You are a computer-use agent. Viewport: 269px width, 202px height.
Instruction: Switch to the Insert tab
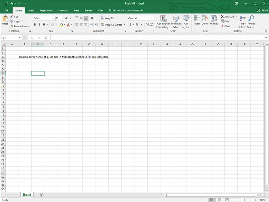[x=31, y=11]
